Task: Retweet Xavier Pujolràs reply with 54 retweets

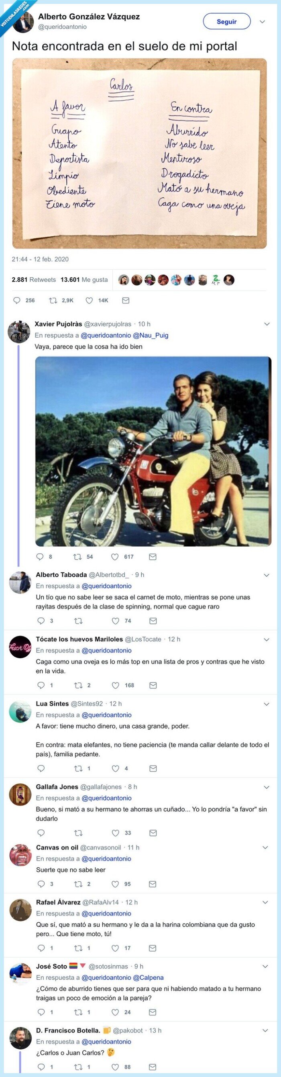Action: click(x=77, y=557)
